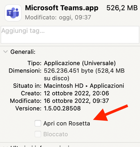140x147 pixels.
Task: Click the Microsoft Teams app icon
Action: [13, 13]
